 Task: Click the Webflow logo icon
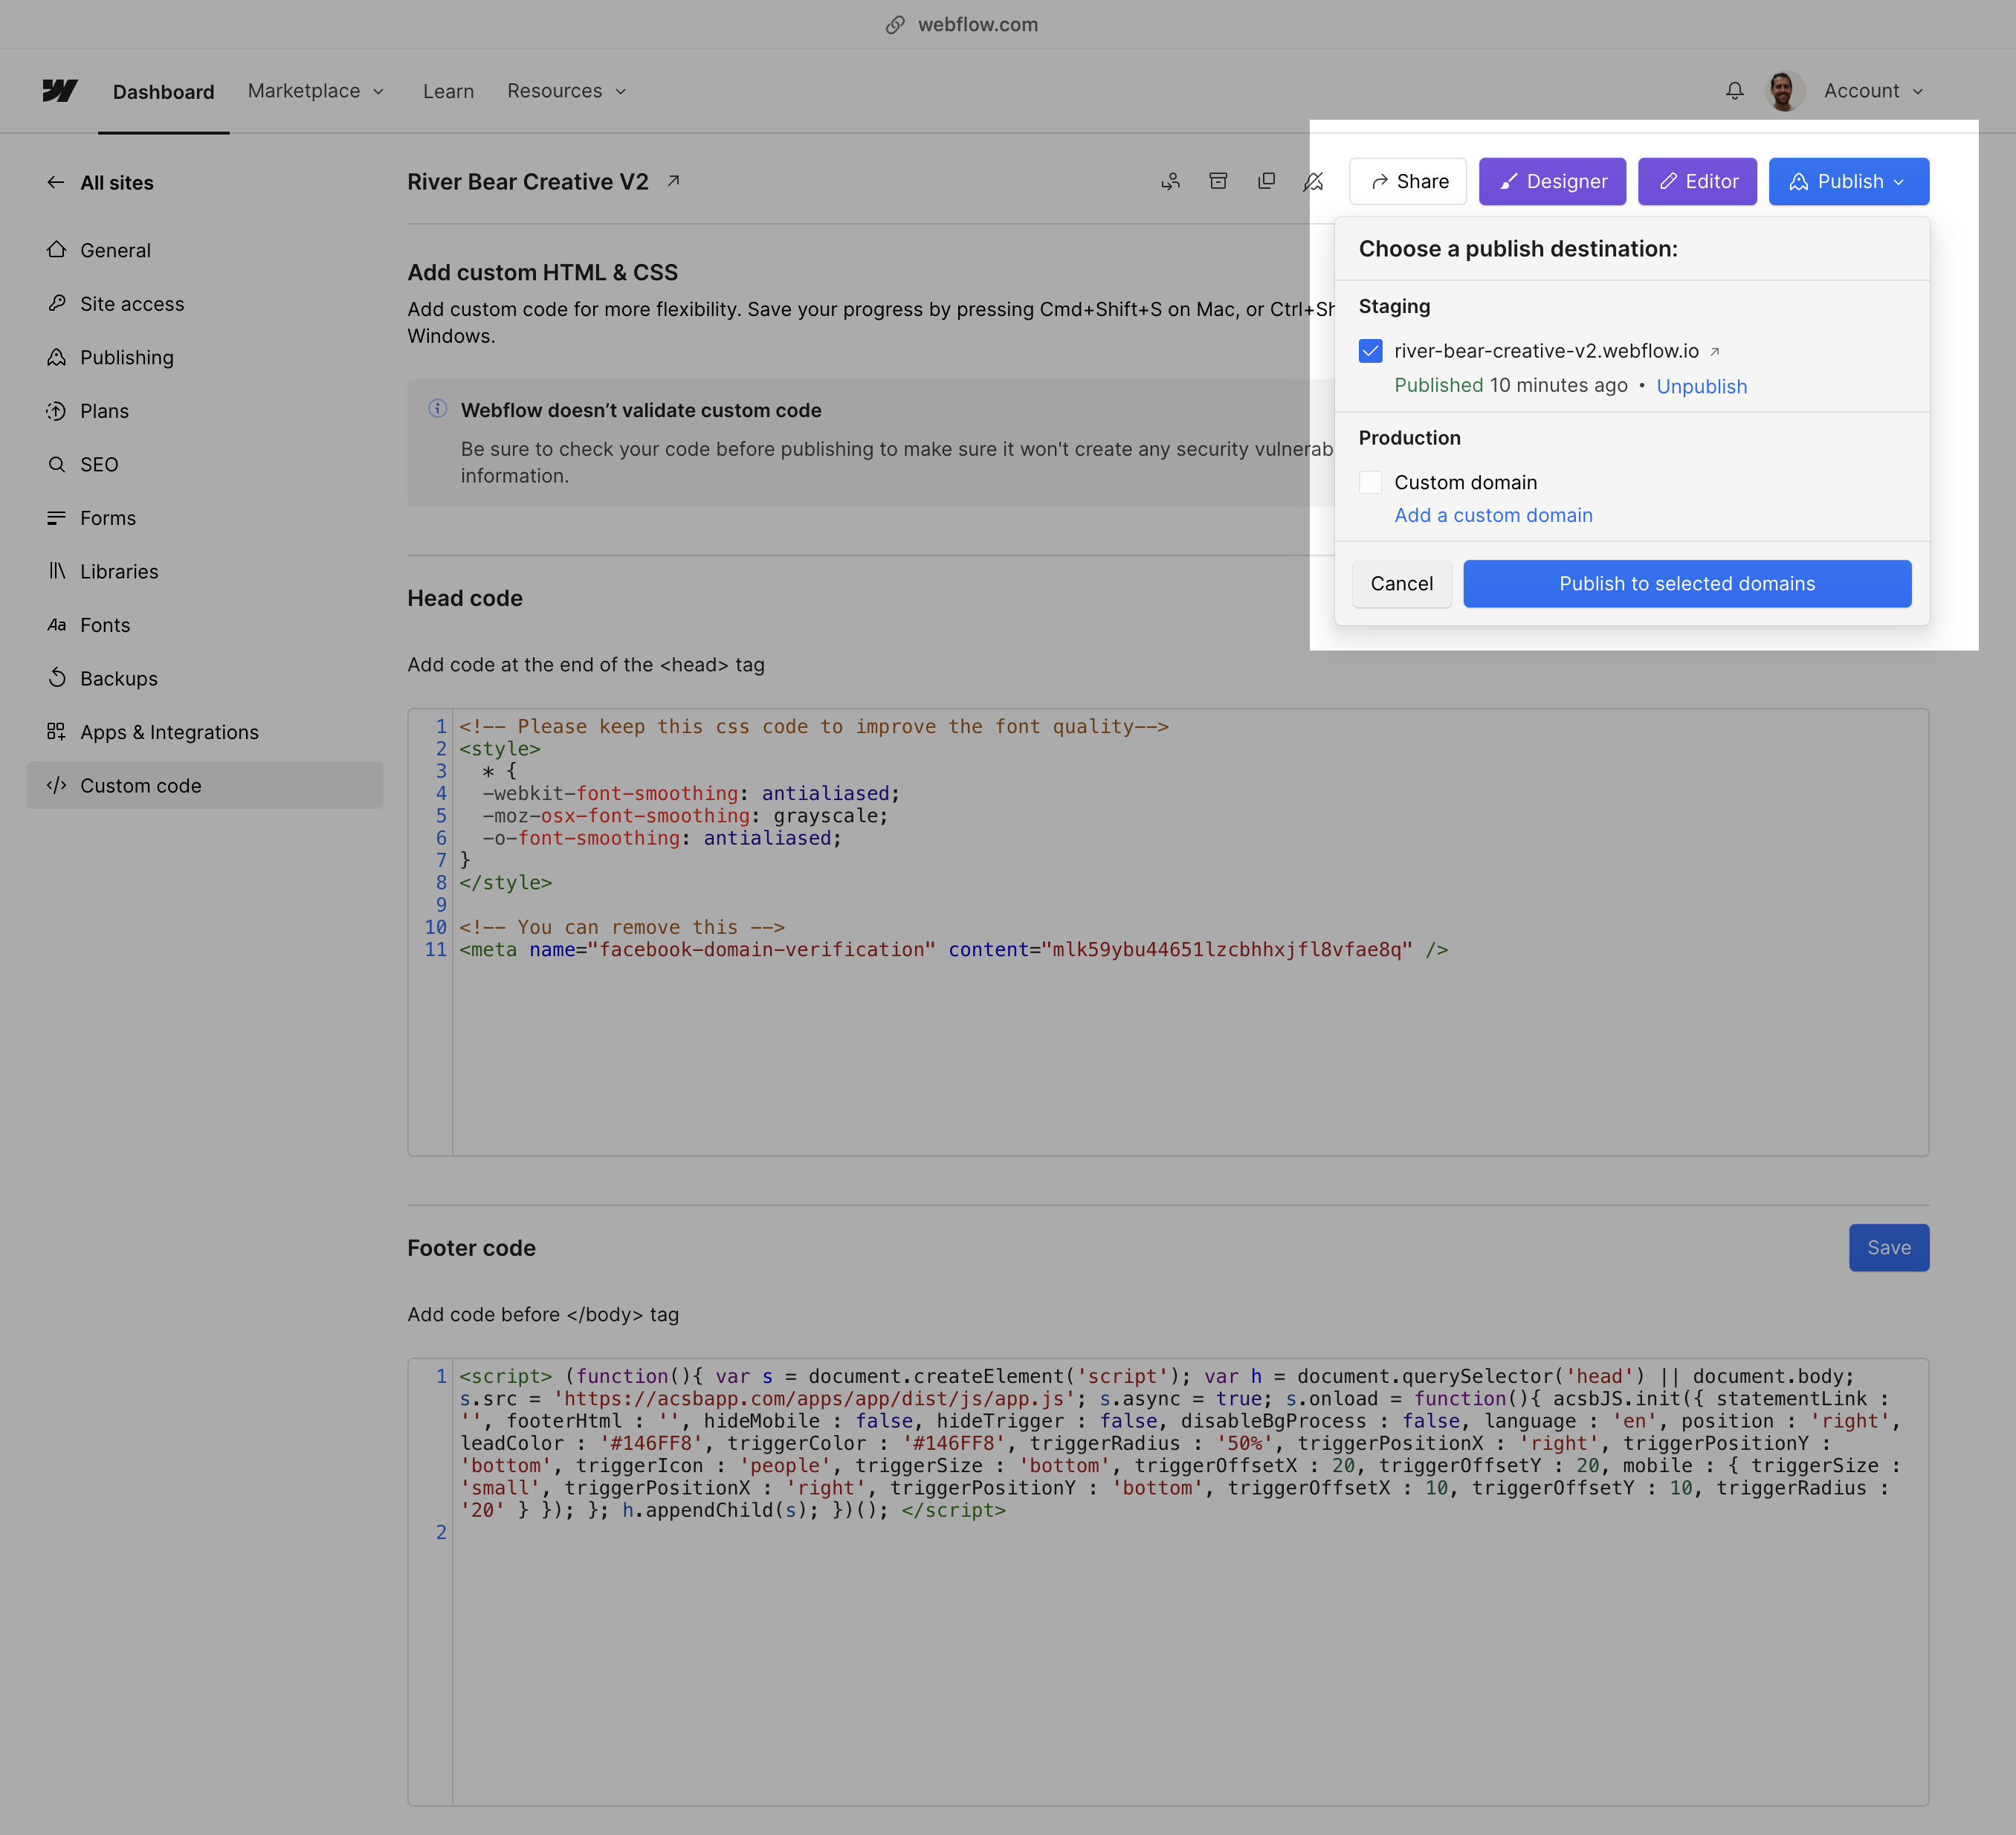[60, 91]
